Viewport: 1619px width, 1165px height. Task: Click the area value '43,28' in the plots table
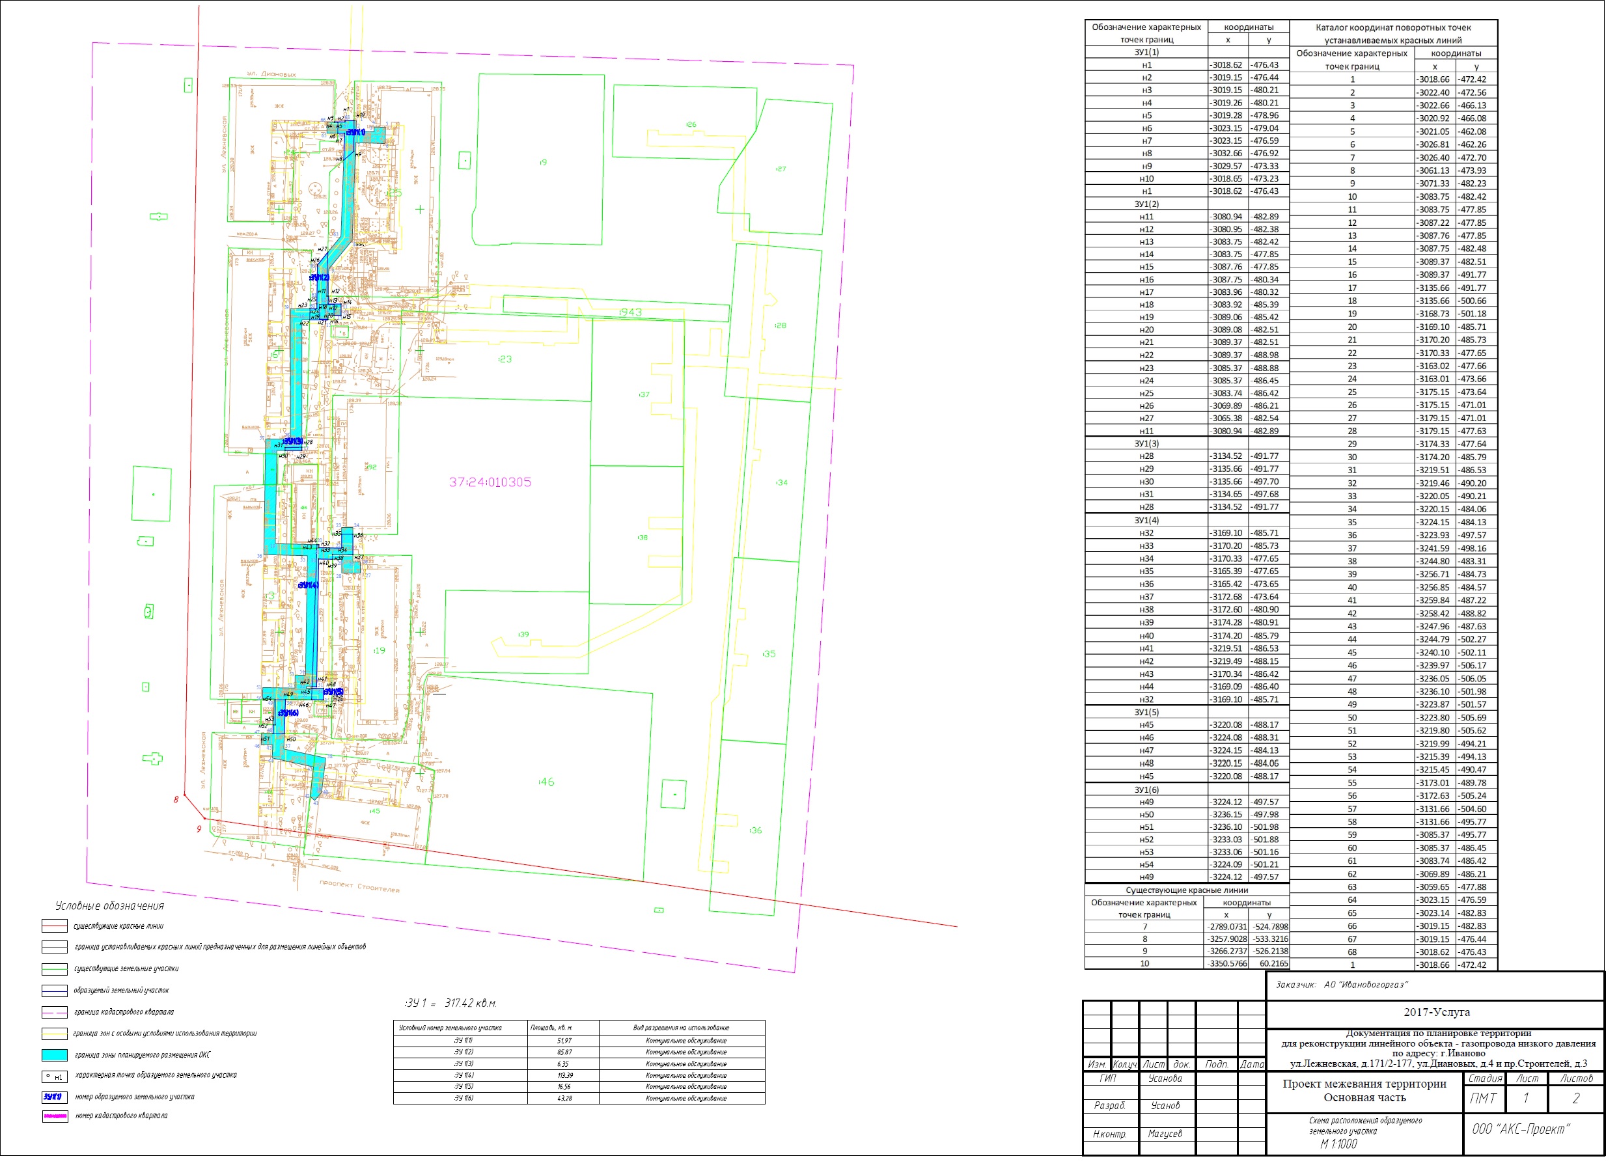coord(564,1099)
